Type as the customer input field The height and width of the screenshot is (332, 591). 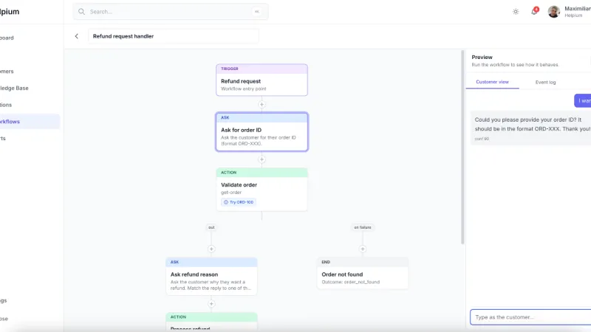coord(530,317)
